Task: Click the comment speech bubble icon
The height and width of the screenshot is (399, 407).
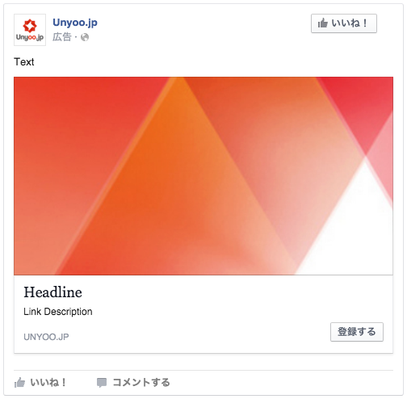Action: click(102, 383)
